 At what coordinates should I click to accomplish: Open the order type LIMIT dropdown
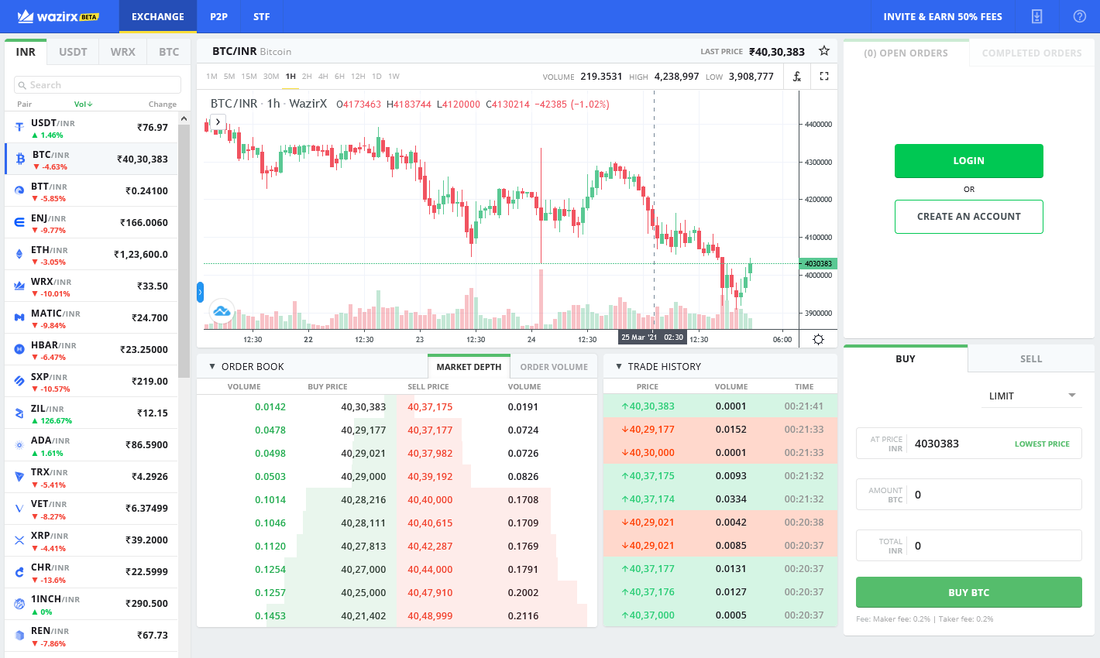coord(1031,396)
